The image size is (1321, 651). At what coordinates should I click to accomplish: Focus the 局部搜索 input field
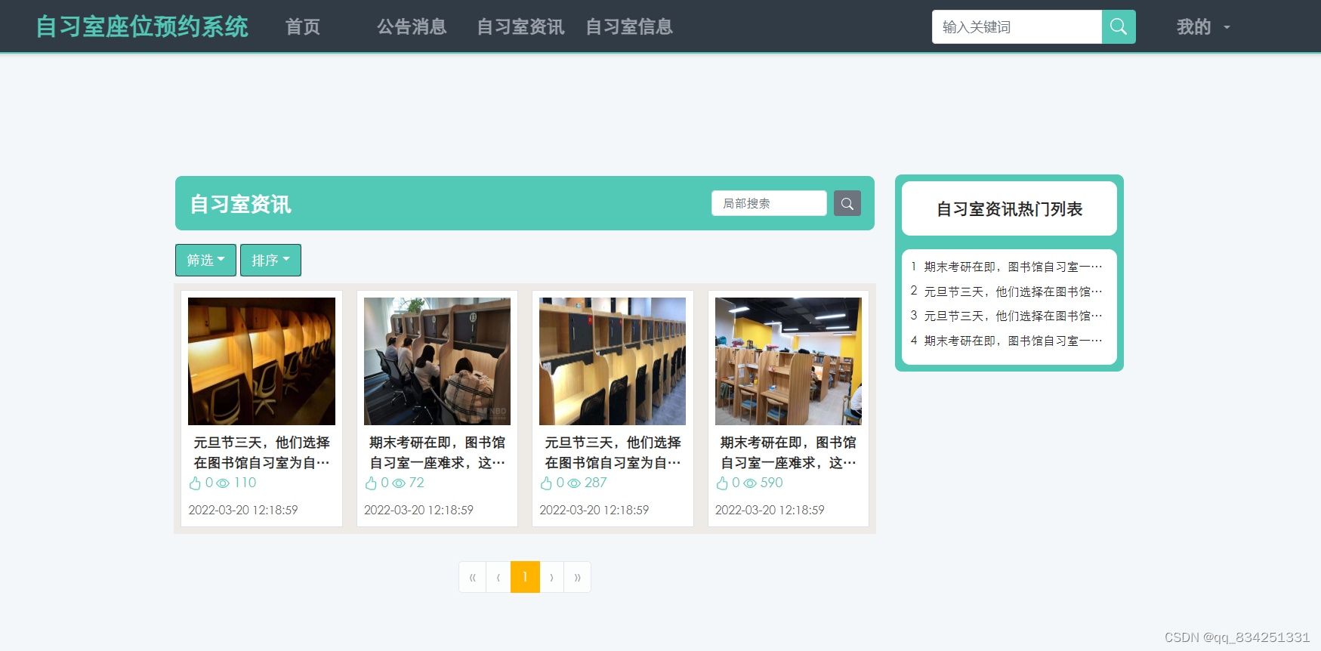pos(769,203)
